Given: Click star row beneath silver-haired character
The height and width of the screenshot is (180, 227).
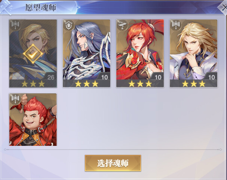Looking at the screenshot, I should point(86,84).
